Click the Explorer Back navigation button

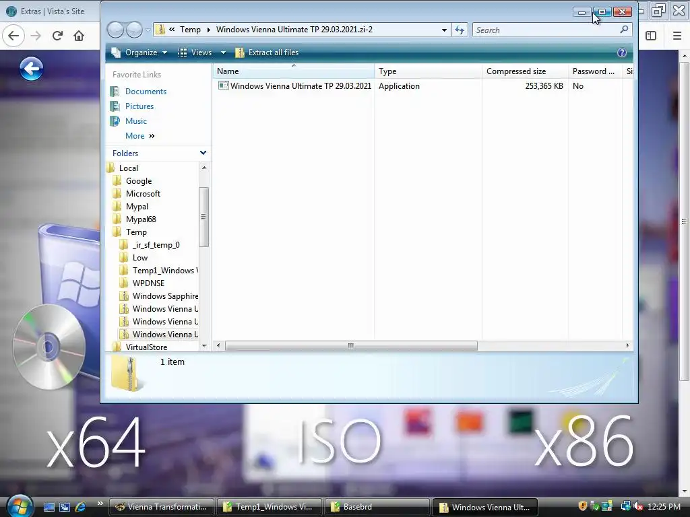click(x=116, y=30)
